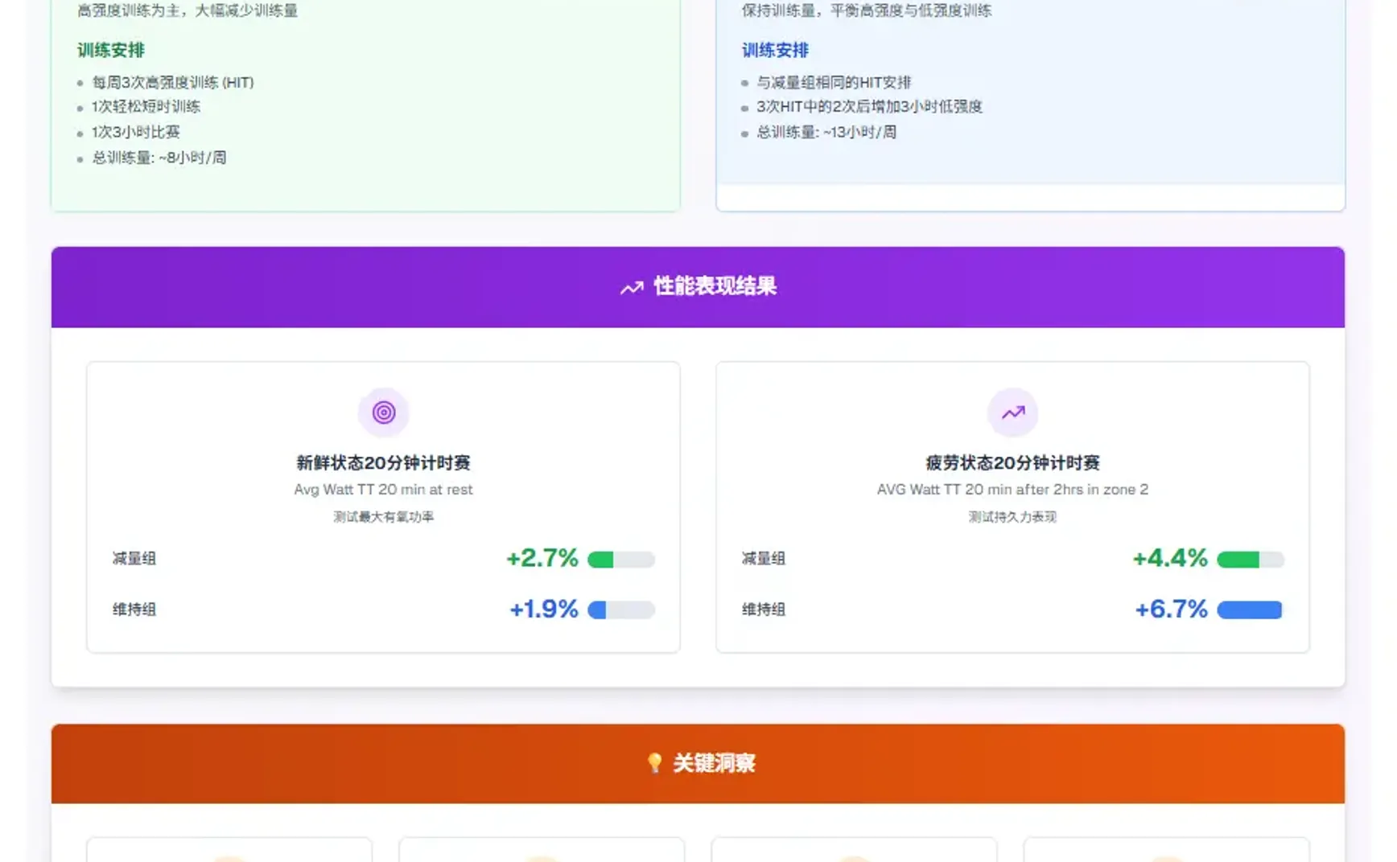Screen dimensions: 1397x862
Task: Click the lightbulb icon beside 关键洞察
Action: point(654,762)
